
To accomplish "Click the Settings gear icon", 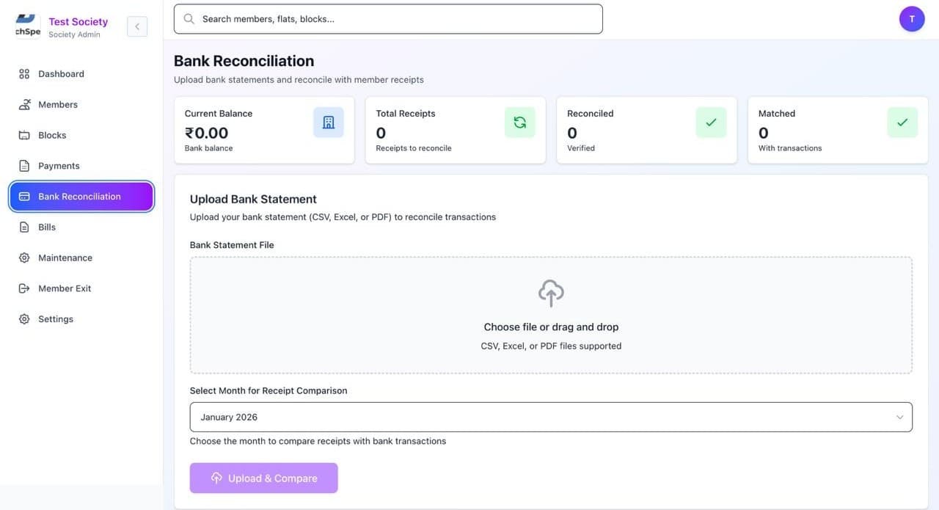I will (x=24, y=319).
